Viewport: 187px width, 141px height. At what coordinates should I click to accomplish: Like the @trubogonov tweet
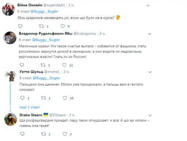(64, 65)
